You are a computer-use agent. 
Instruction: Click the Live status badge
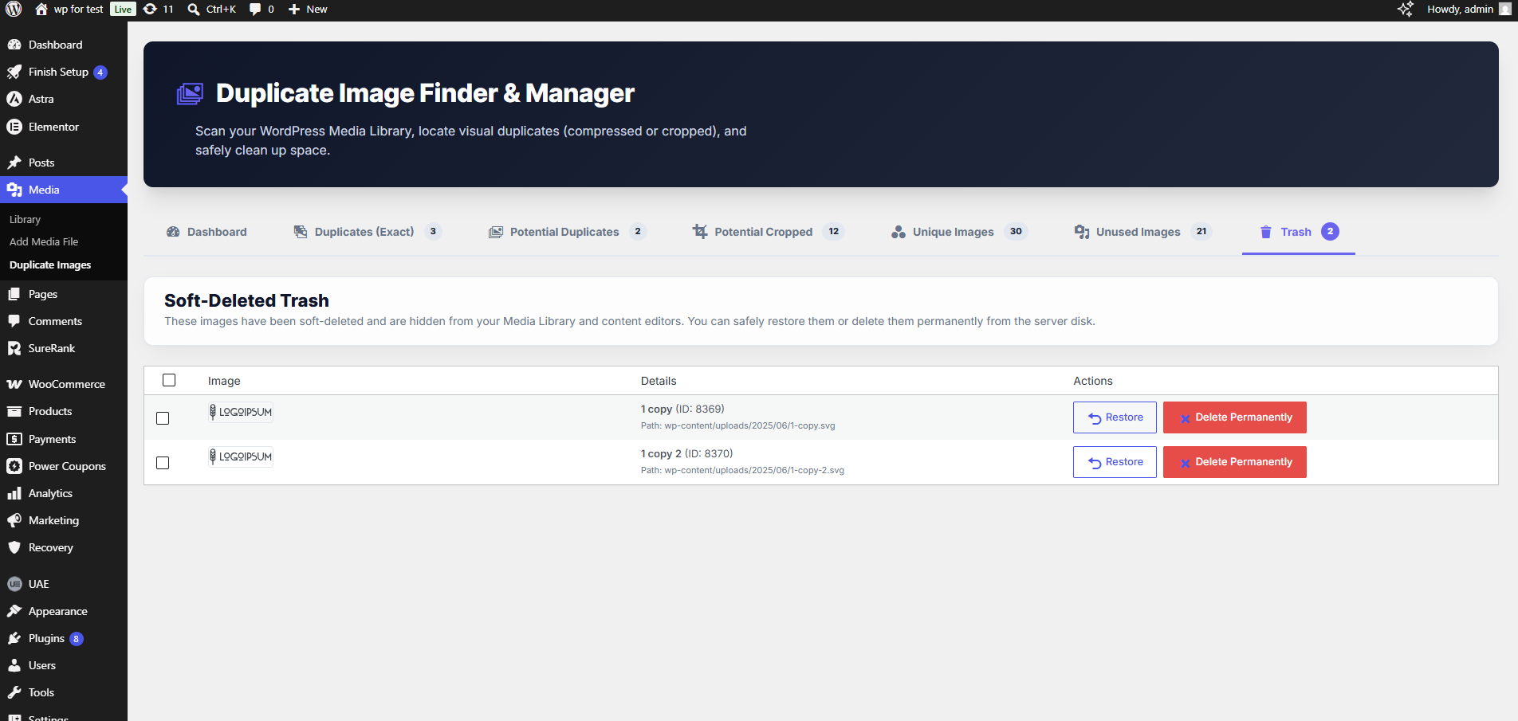(123, 10)
